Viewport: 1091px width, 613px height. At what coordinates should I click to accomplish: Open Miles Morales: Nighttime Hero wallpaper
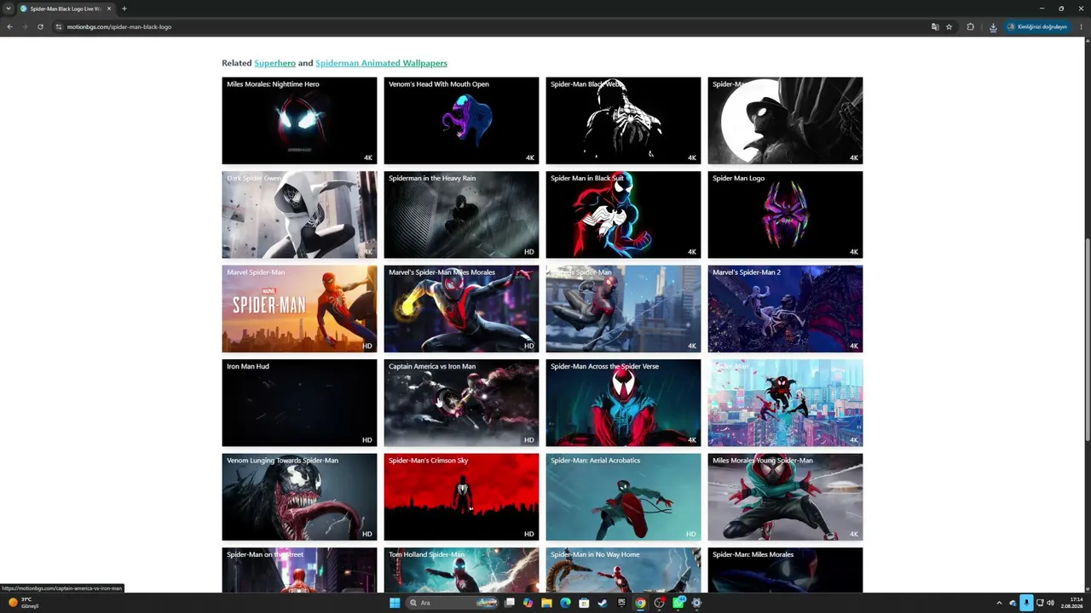pos(299,121)
